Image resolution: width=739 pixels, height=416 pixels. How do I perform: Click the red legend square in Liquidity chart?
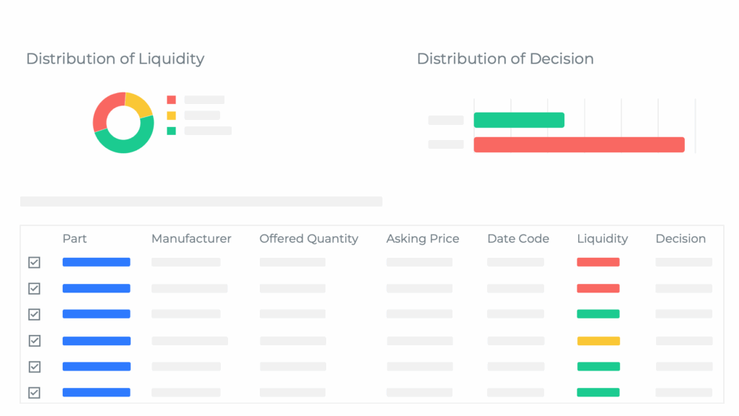pos(171,100)
